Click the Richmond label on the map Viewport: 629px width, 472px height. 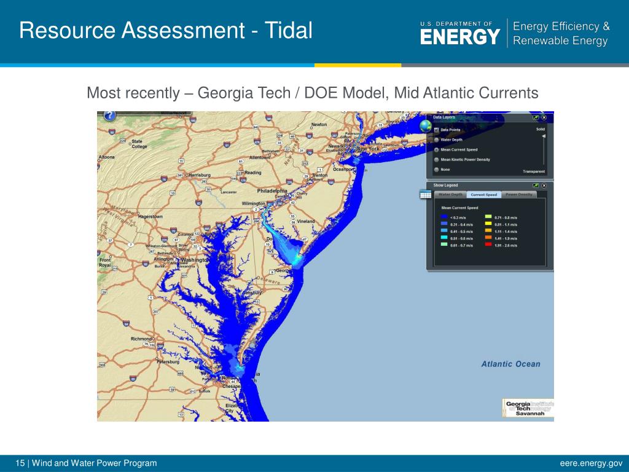[141, 339]
